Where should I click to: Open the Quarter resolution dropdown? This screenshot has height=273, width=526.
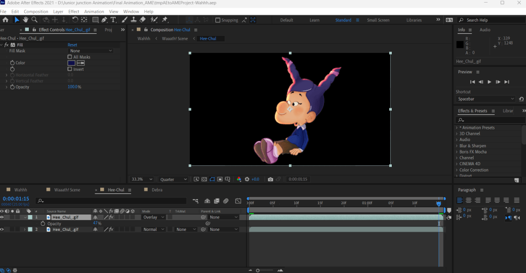174,180
